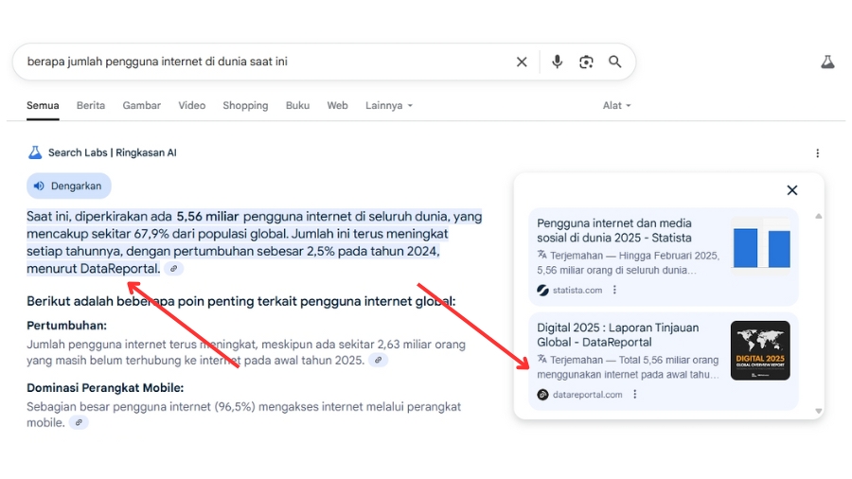Click the Digital 2025 report thumbnail
The width and height of the screenshot is (852, 479).
(x=761, y=350)
